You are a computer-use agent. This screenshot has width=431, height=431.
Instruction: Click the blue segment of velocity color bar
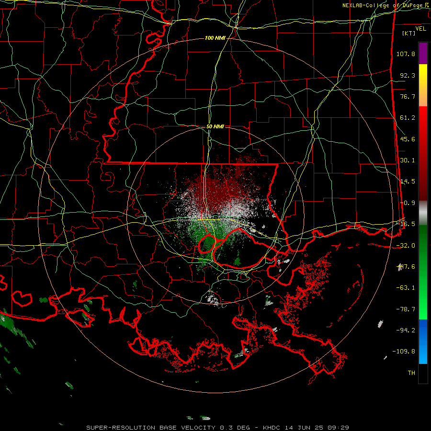click(x=423, y=341)
